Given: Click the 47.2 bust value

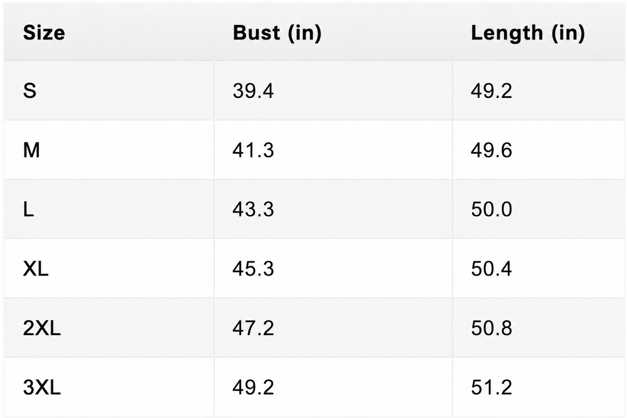Looking at the screenshot, I should pyautogui.click(x=253, y=328).
